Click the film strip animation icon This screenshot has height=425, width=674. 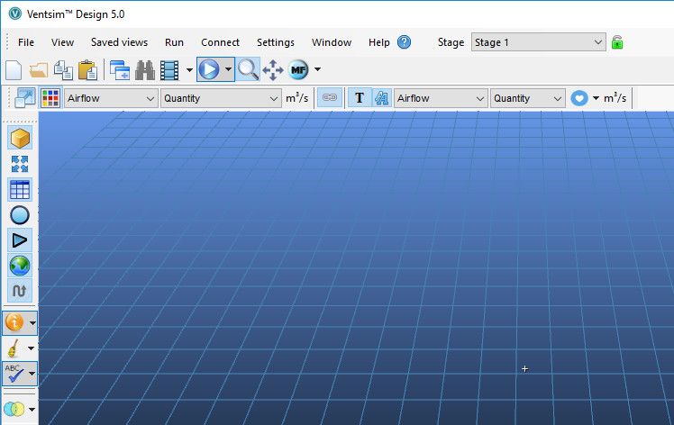(x=169, y=70)
